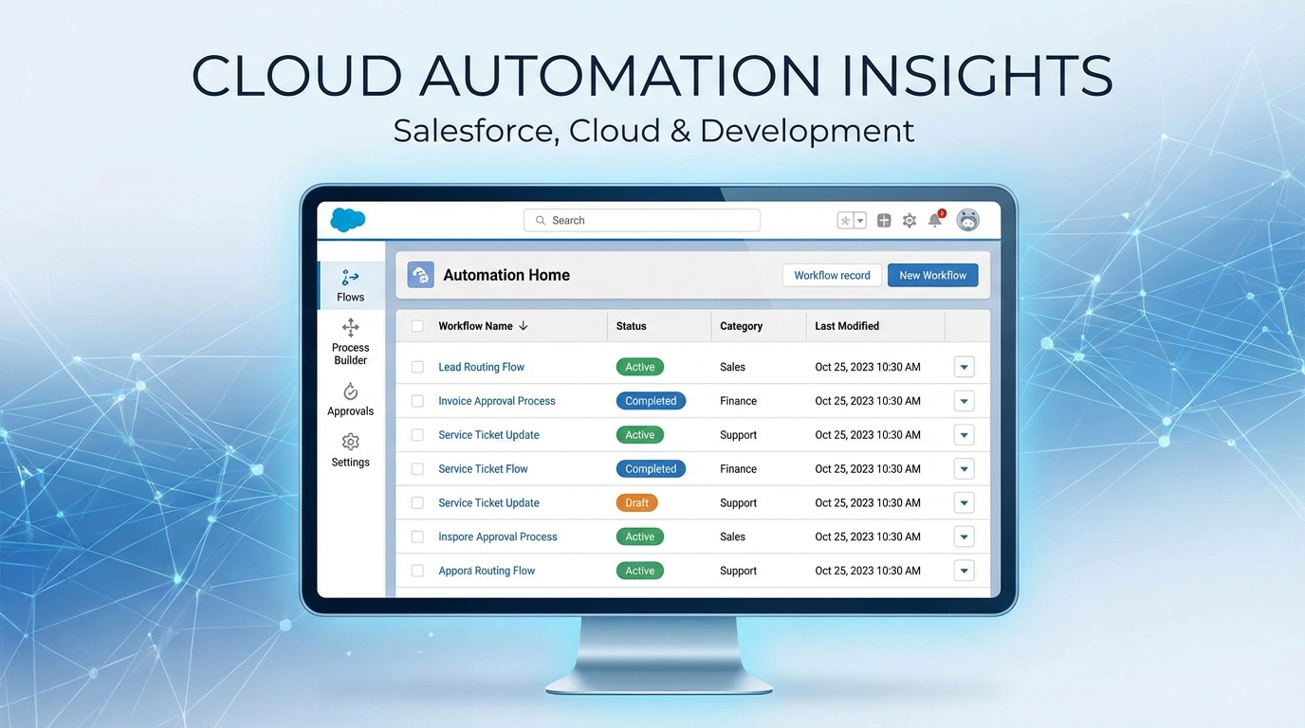Click the Approvals sidebar icon

click(x=350, y=391)
